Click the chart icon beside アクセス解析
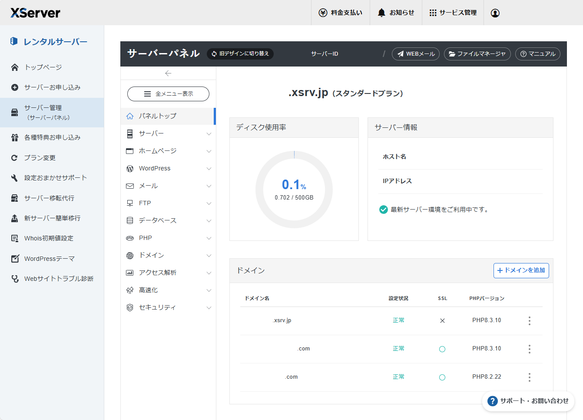Viewport: 583px width, 420px height. 130,273
